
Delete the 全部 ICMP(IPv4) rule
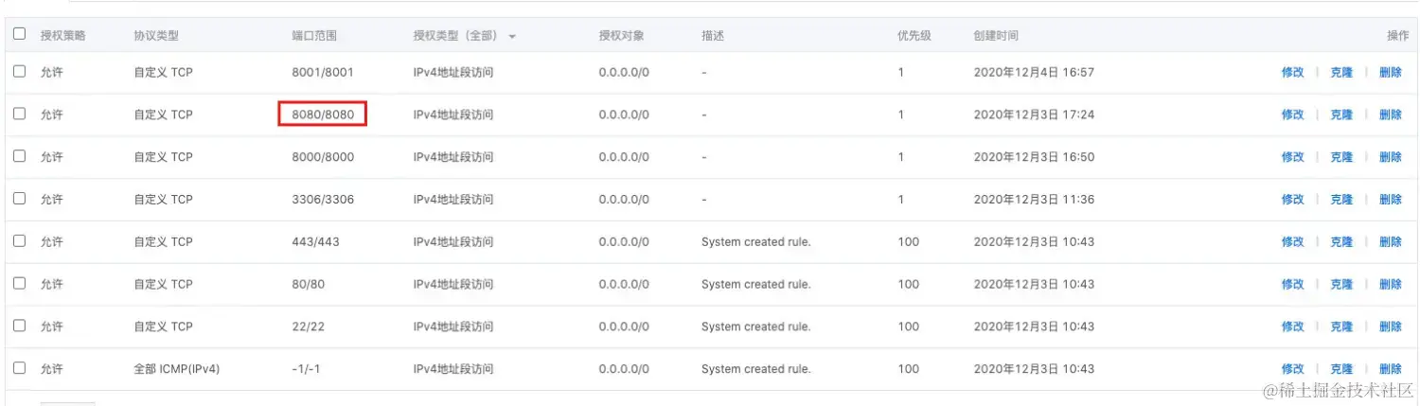pyautogui.click(x=1390, y=369)
